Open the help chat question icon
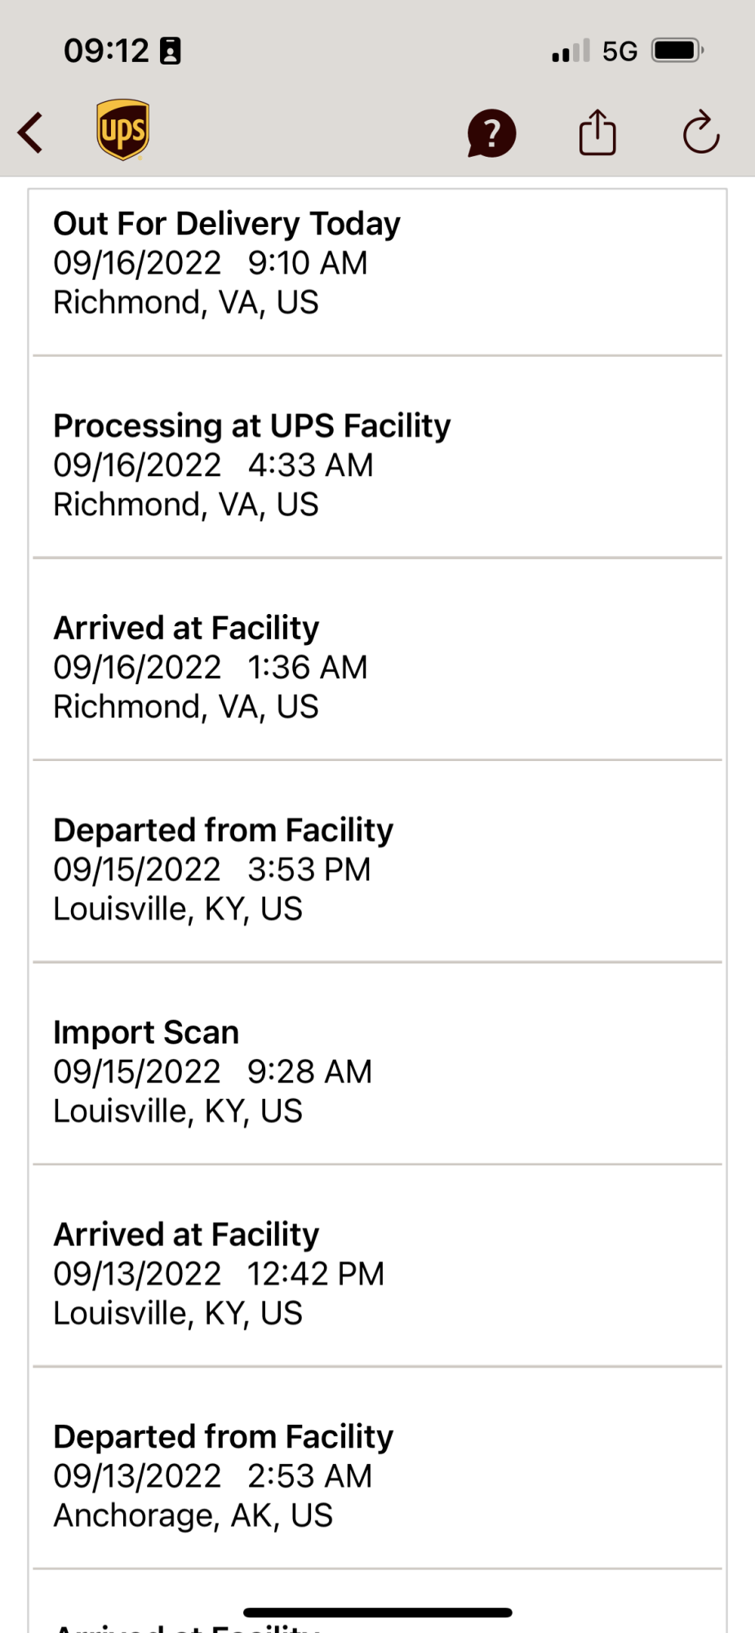The height and width of the screenshot is (1633, 755). tap(491, 133)
